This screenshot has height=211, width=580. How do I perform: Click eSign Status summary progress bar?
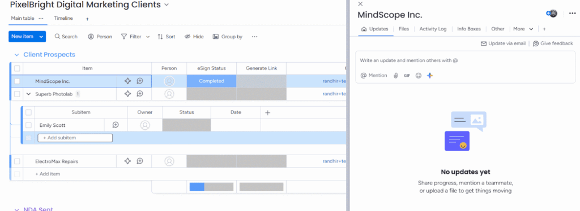pyautogui.click(x=211, y=187)
